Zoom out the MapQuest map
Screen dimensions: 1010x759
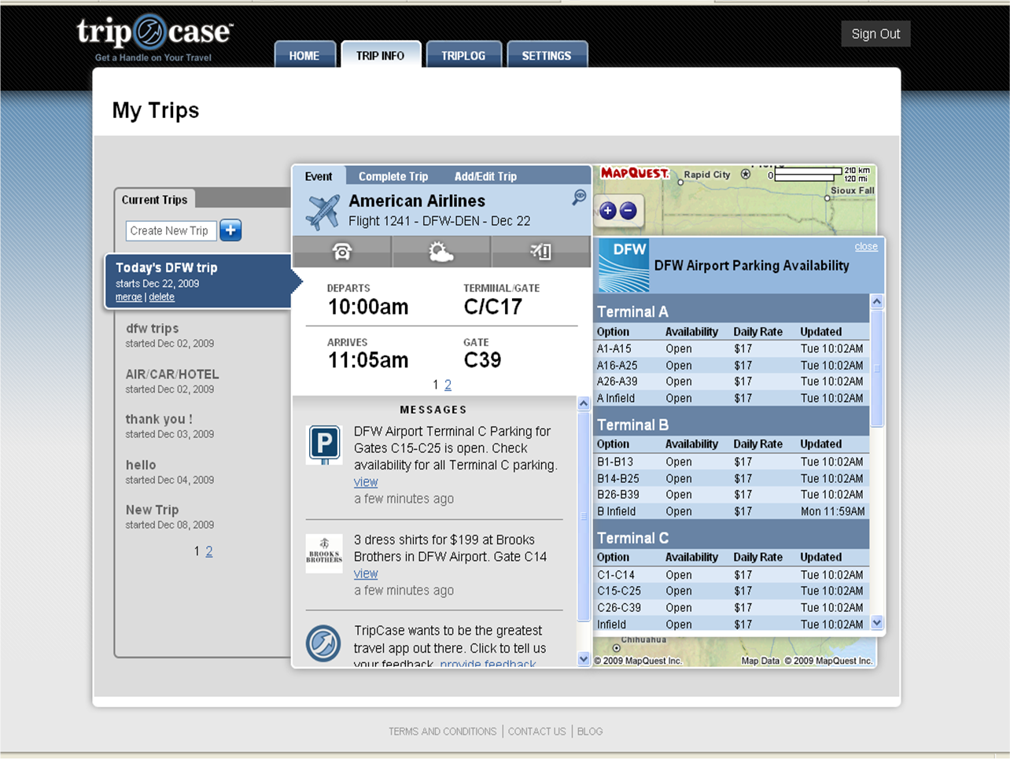(628, 211)
